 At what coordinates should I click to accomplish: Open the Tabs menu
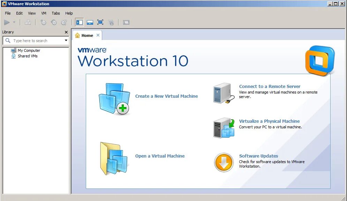point(56,13)
